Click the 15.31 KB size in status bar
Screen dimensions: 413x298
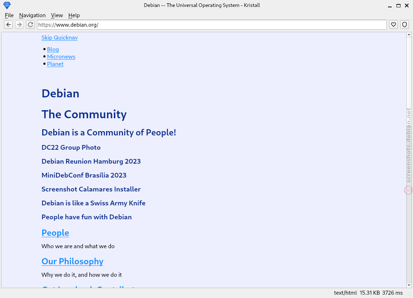click(370, 293)
